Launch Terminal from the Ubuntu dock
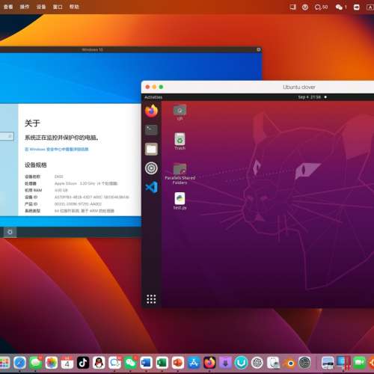Screen dimensions: 374x374 click(x=151, y=129)
